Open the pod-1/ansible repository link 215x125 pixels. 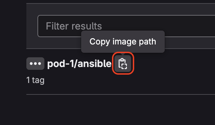tap(79, 64)
